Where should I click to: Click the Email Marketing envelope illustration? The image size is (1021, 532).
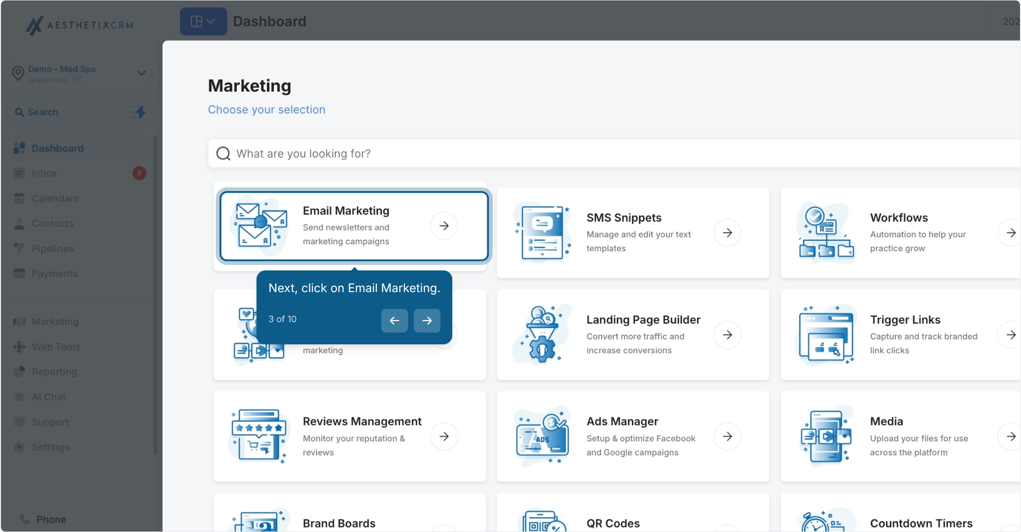pos(260,225)
